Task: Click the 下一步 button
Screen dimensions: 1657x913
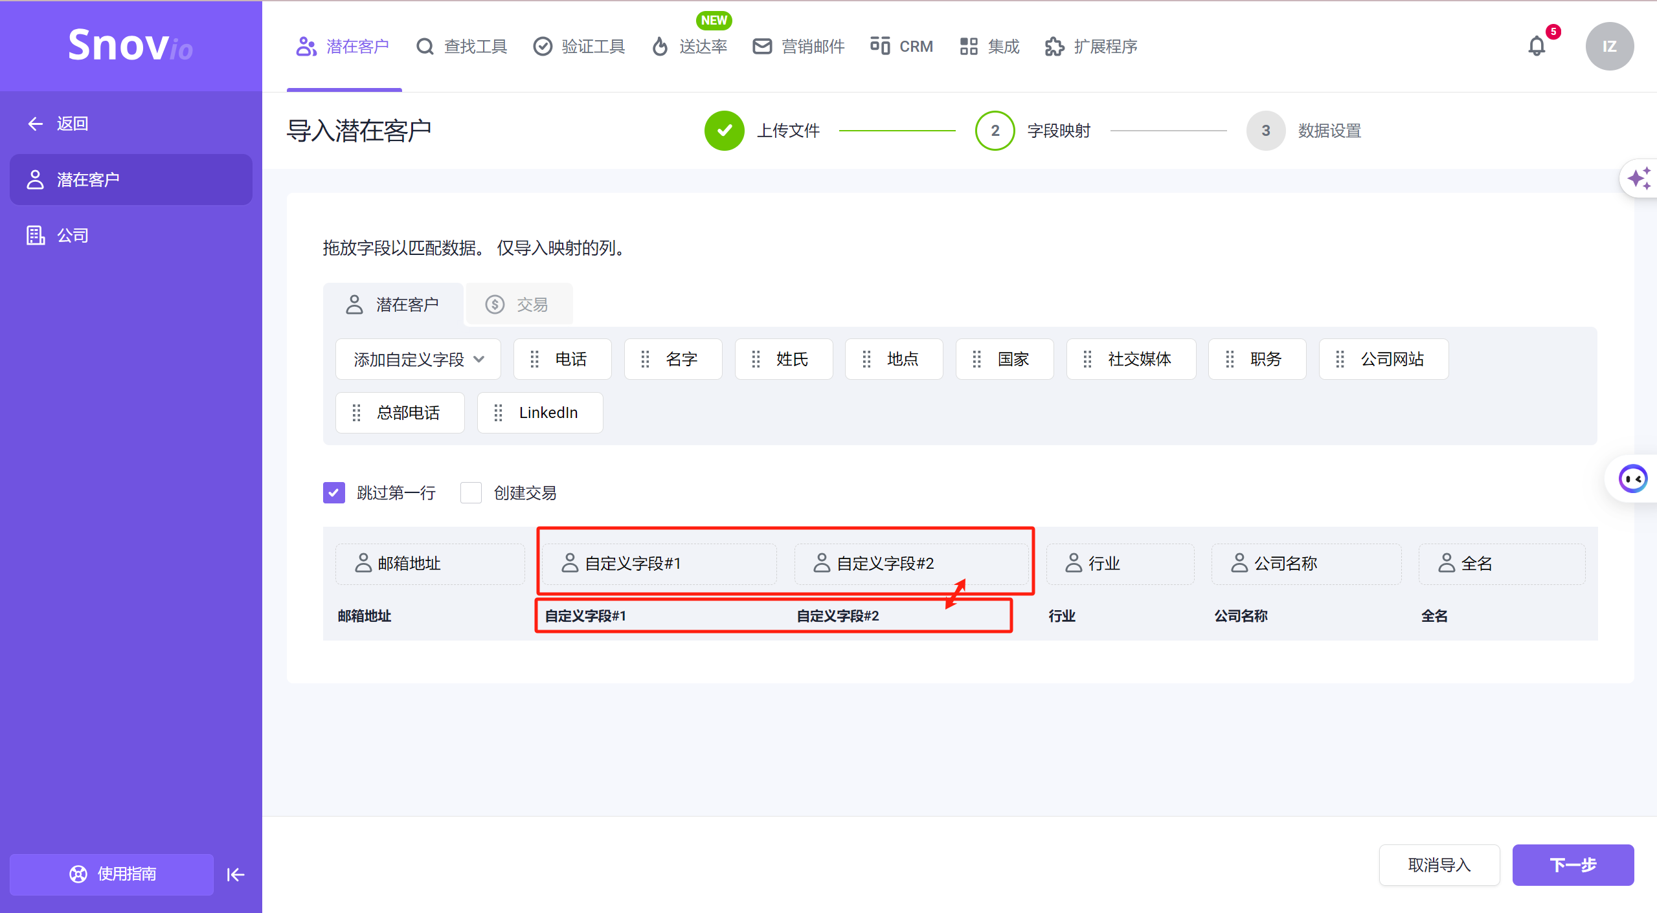Action: tap(1573, 865)
